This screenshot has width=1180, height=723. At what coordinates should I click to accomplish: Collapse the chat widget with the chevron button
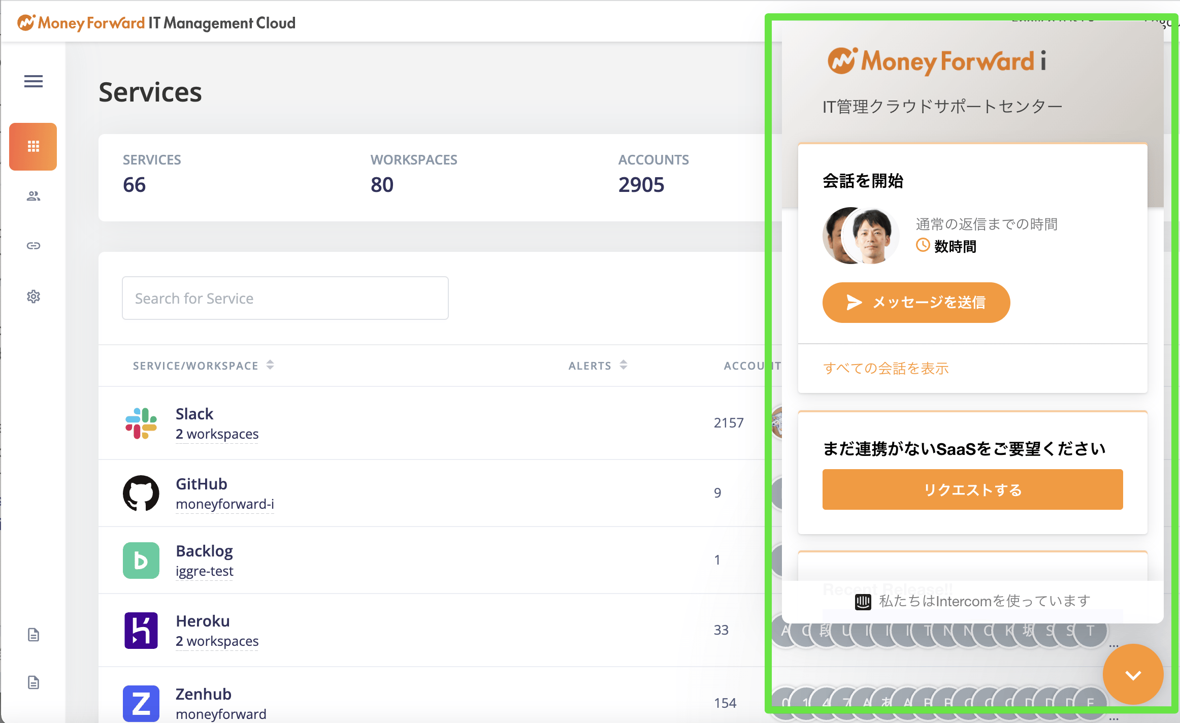coord(1133,674)
